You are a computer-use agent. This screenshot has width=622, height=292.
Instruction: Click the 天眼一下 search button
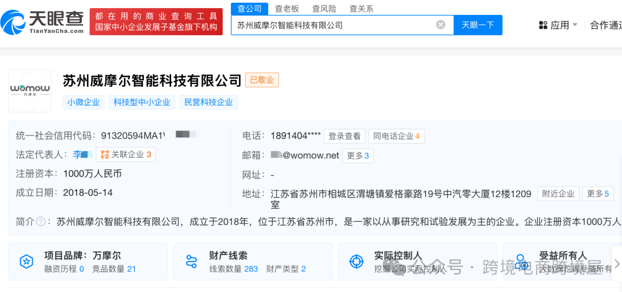(x=478, y=25)
